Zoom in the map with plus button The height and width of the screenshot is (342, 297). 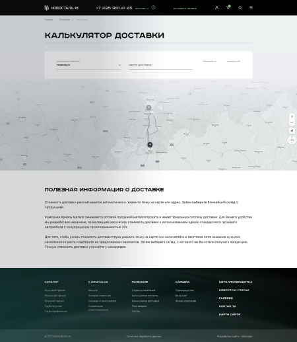(292, 116)
